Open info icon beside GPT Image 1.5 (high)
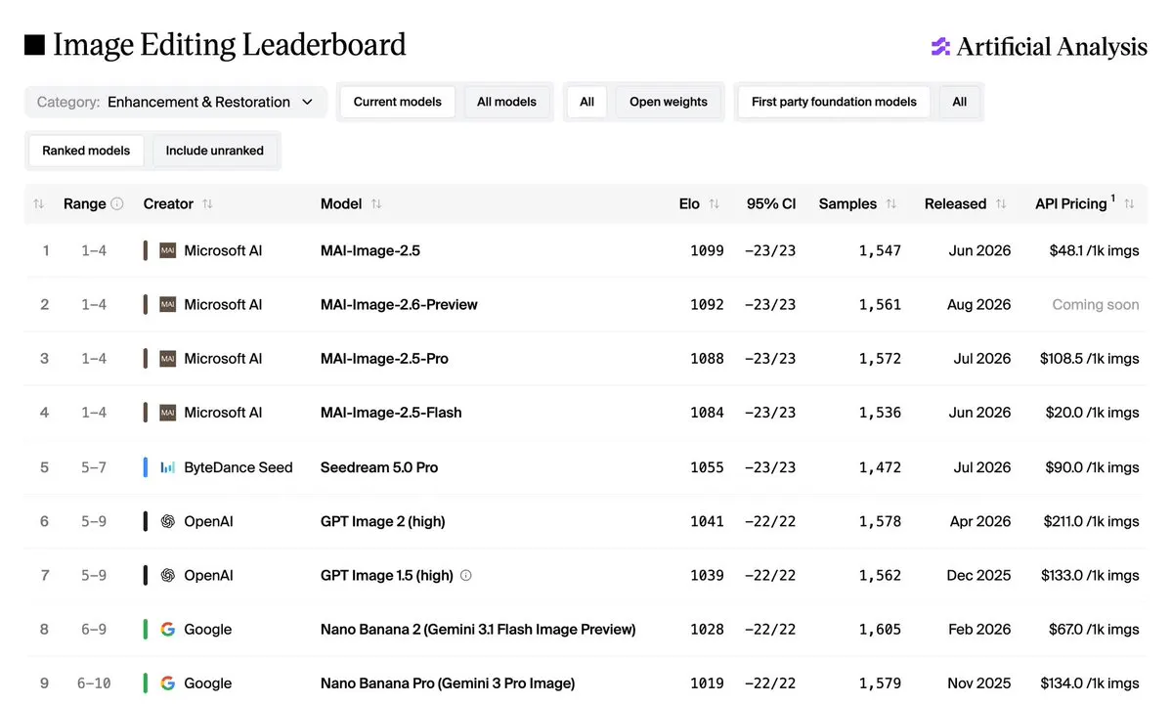1172x704 pixels. tap(465, 576)
